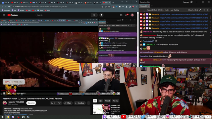
Task: Open the News bookmark
Action: pyautogui.click(x=40, y=10)
